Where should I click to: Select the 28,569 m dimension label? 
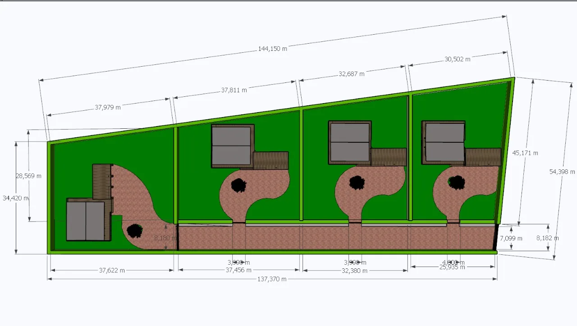(x=28, y=176)
